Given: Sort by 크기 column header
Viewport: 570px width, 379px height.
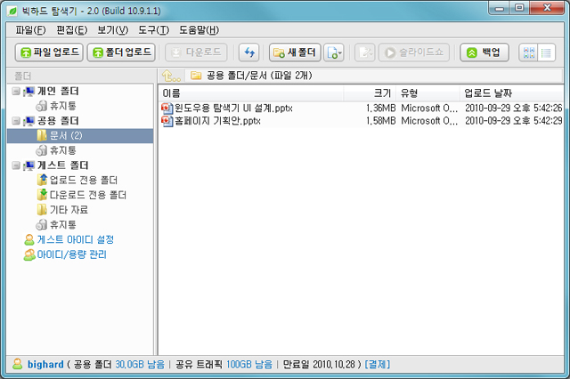Looking at the screenshot, I should (x=370, y=93).
